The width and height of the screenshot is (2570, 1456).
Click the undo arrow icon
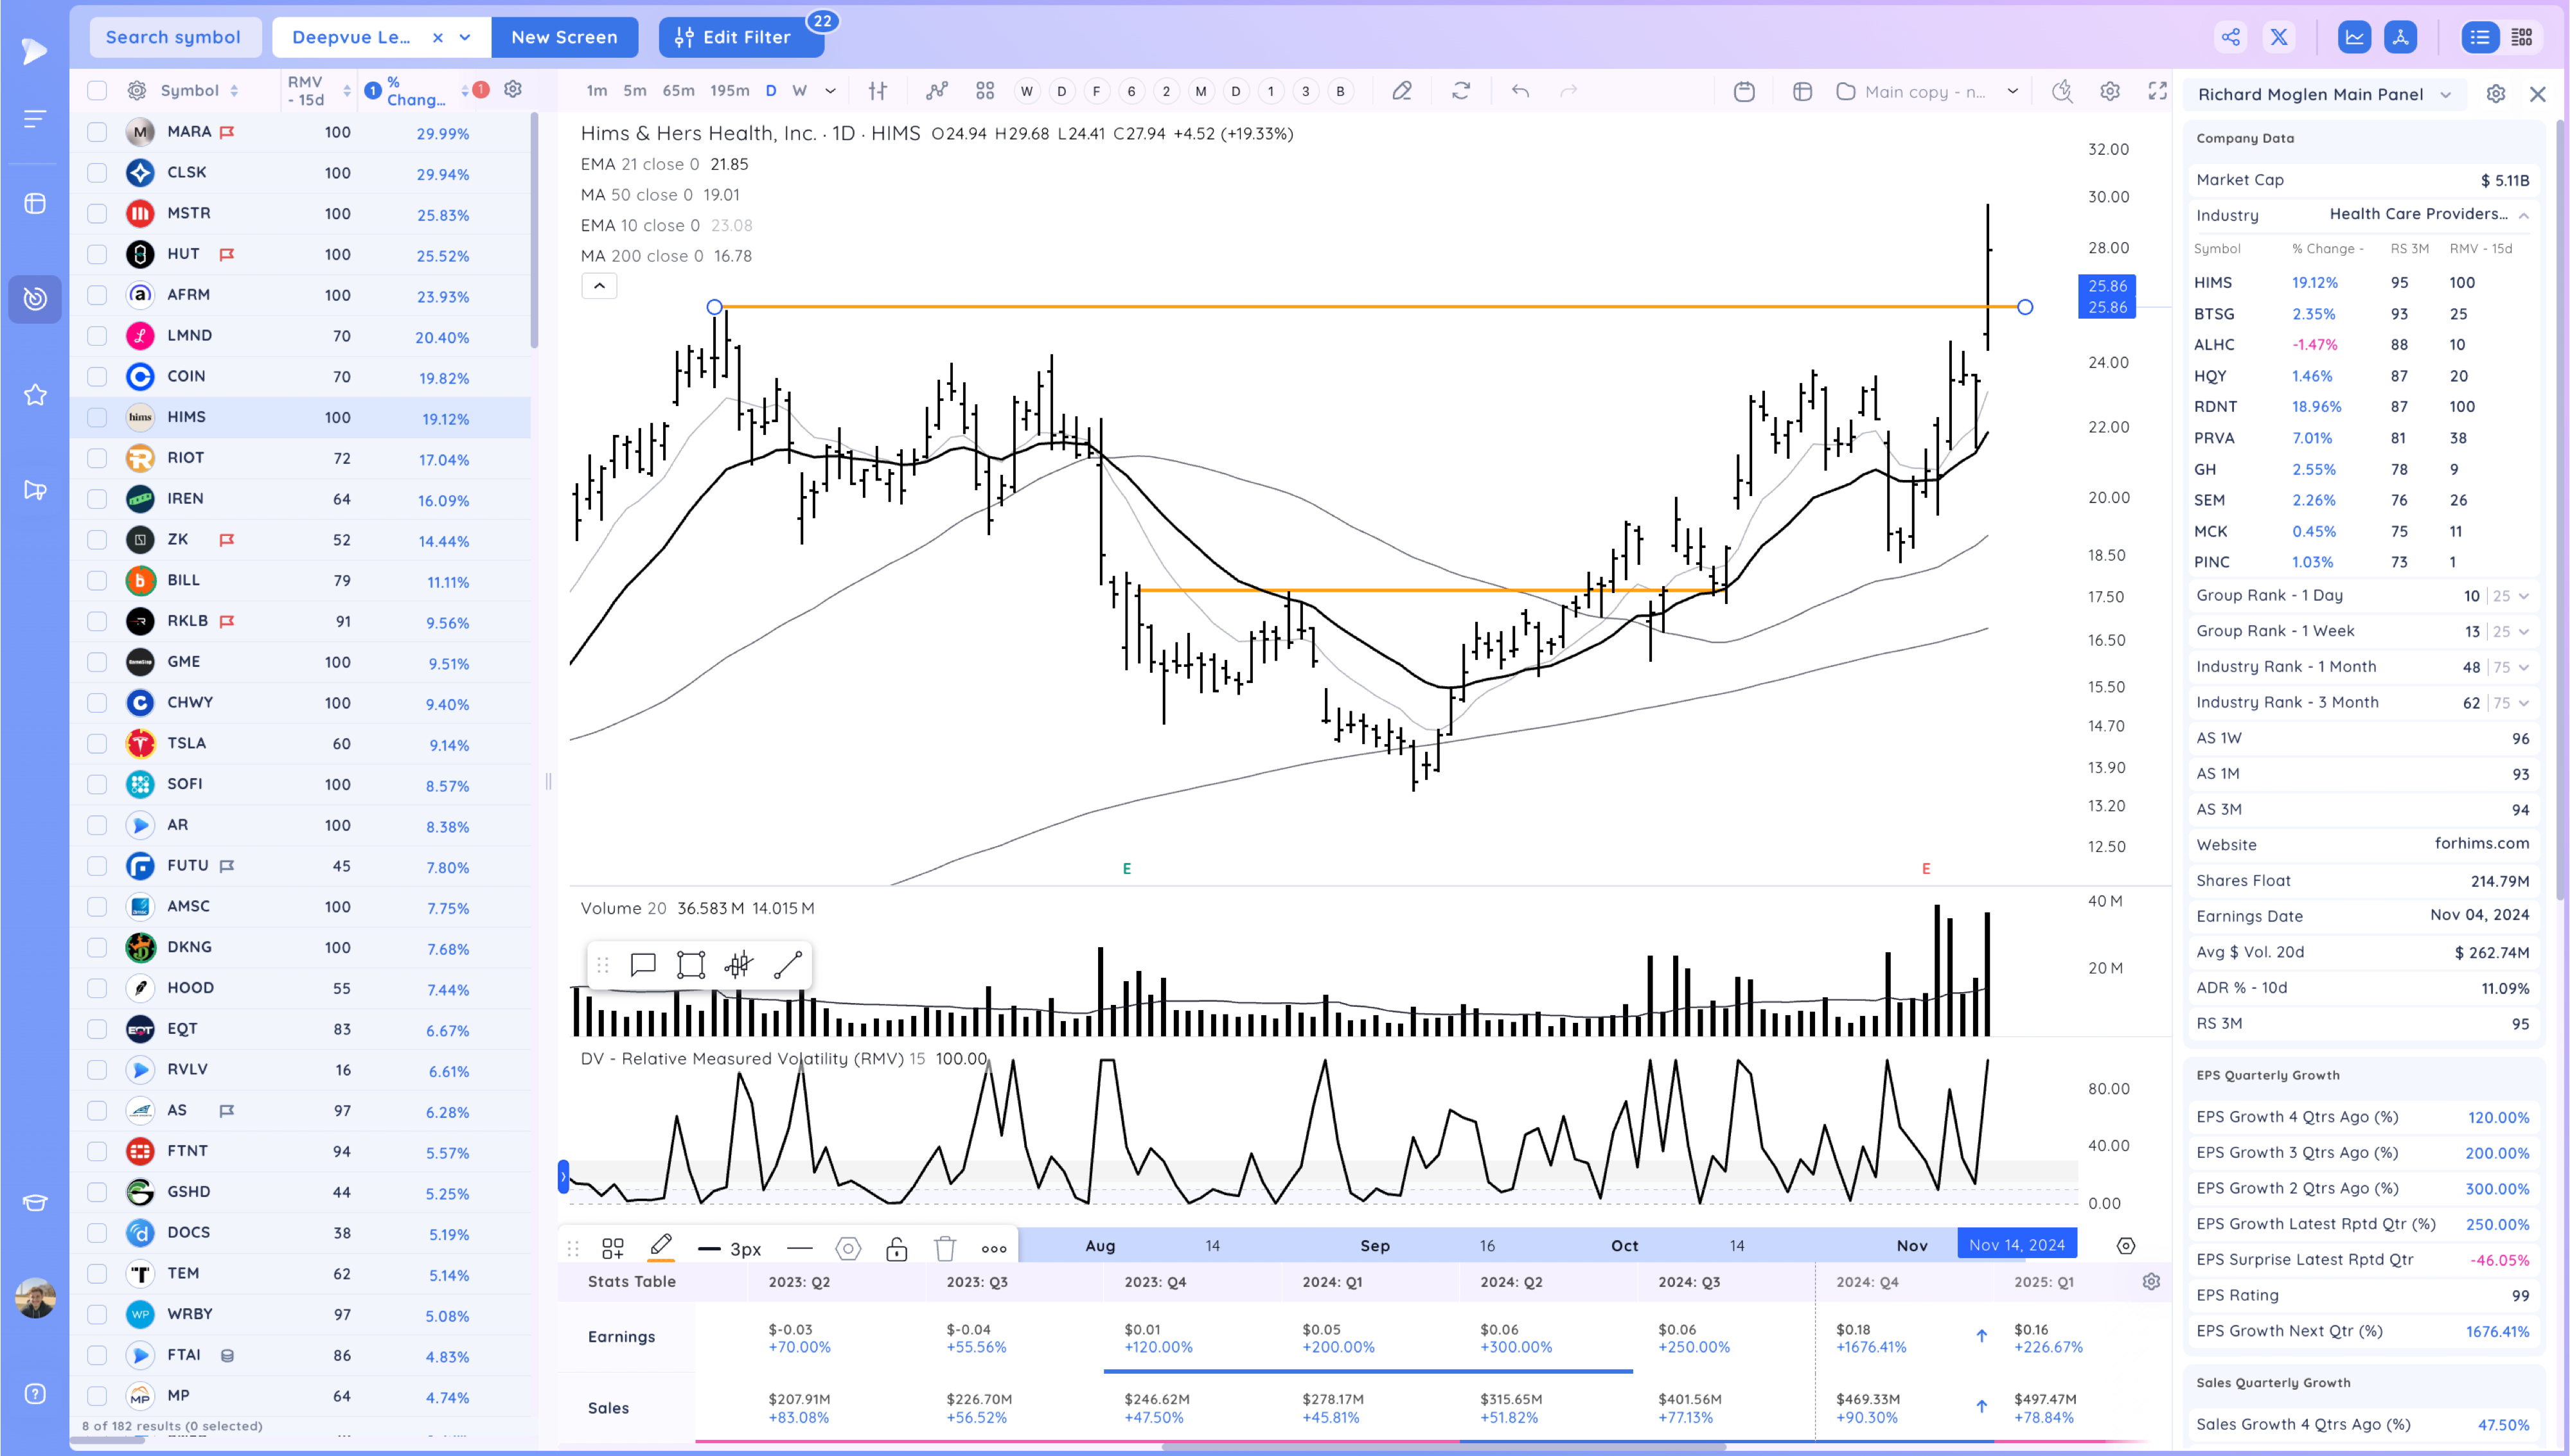[x=1520, y=91]
